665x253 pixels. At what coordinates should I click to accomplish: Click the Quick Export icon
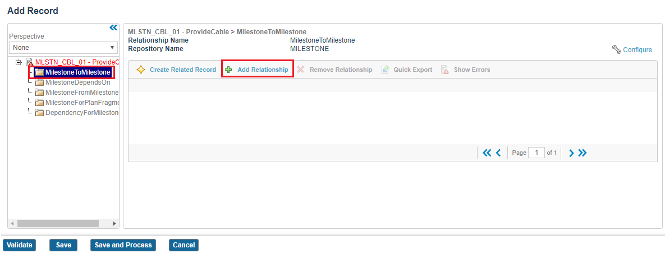coord(385,70)
